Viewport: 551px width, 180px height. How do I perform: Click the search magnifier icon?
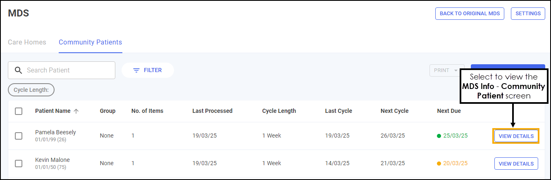pyautogui.click(x=18, y=70)
